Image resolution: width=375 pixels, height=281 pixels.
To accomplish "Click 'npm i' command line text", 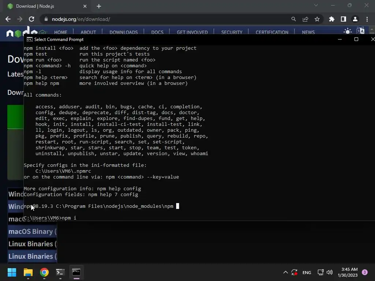I will click(x=69, y=218).
